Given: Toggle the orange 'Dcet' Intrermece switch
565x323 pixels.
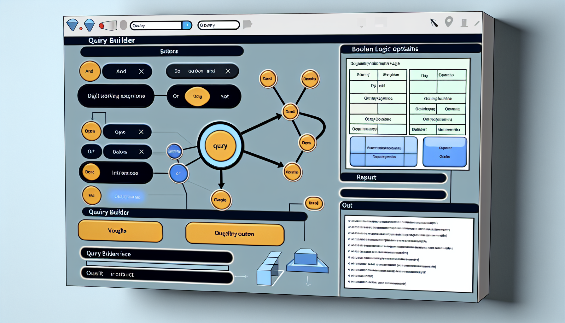Looking at the screenshot, I should [91, 172].
